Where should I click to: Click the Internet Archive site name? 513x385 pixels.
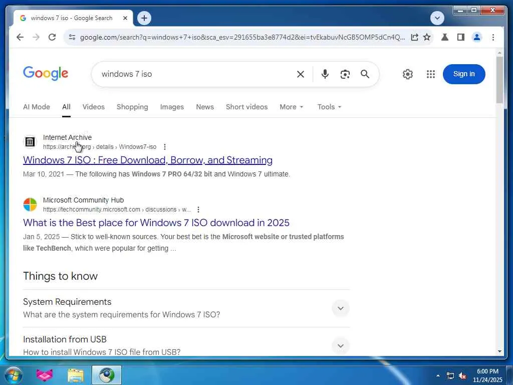coord(67,137)
